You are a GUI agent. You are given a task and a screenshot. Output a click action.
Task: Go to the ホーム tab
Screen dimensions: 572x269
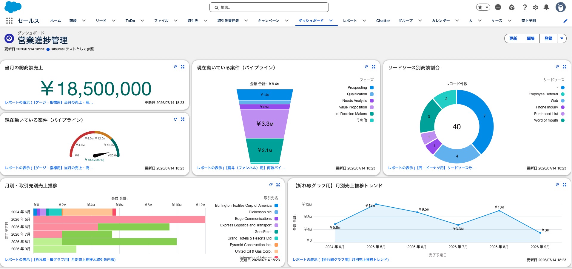(x=55, y=21)
